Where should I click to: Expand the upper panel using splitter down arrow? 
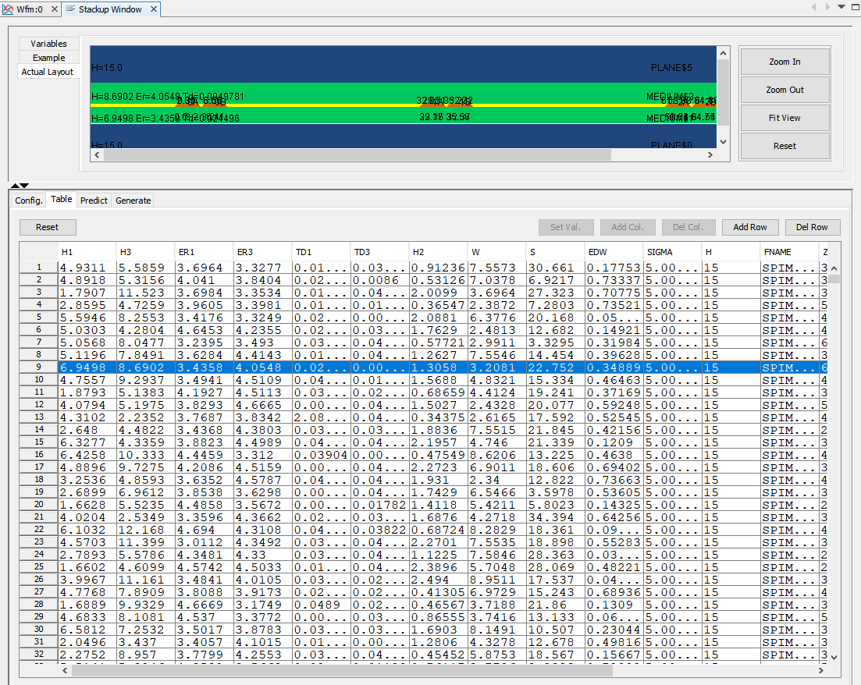[24, 186]
